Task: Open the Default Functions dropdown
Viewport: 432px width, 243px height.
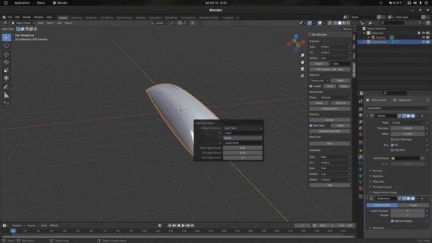Action: (x=243, y=128)
